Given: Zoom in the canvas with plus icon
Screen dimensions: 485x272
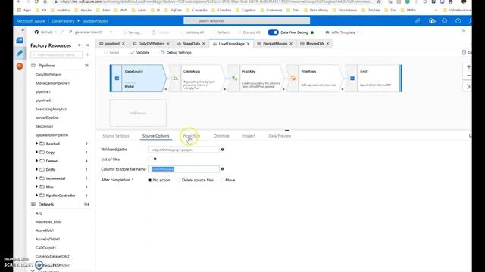Looking at the screenshot, I should (x=468, y=67).
